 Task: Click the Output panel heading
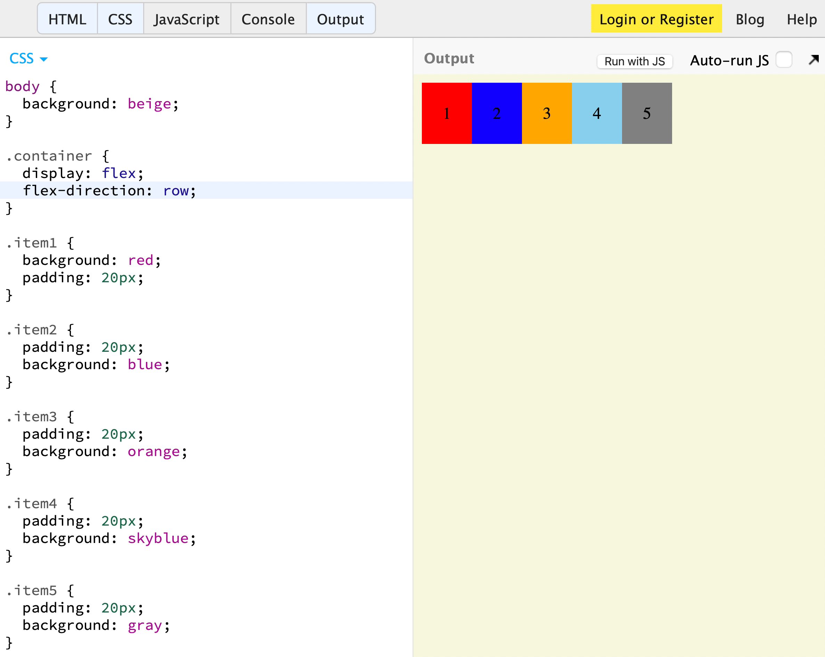449,59
